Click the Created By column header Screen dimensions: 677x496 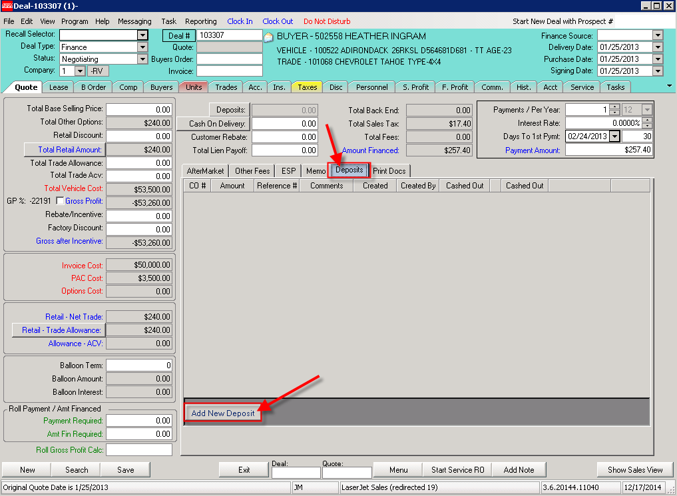pos(418,186)
